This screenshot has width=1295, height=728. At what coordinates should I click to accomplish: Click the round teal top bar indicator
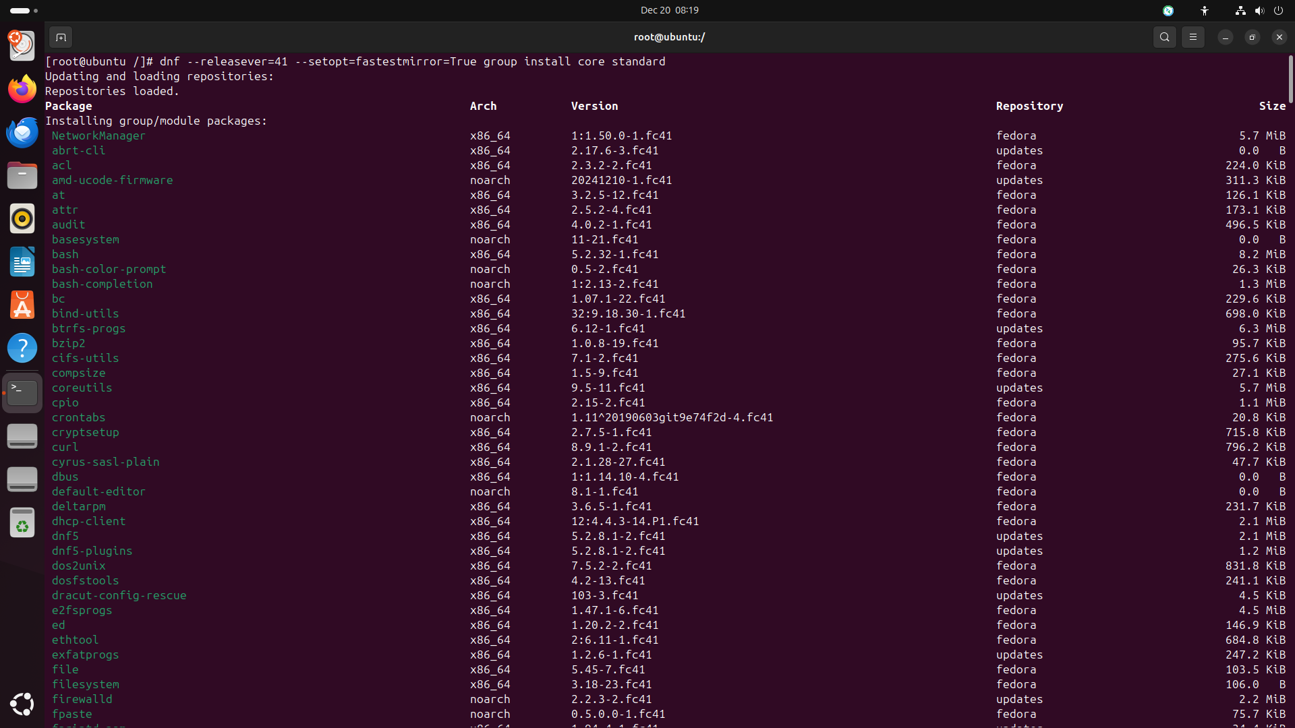[1168, 10]
